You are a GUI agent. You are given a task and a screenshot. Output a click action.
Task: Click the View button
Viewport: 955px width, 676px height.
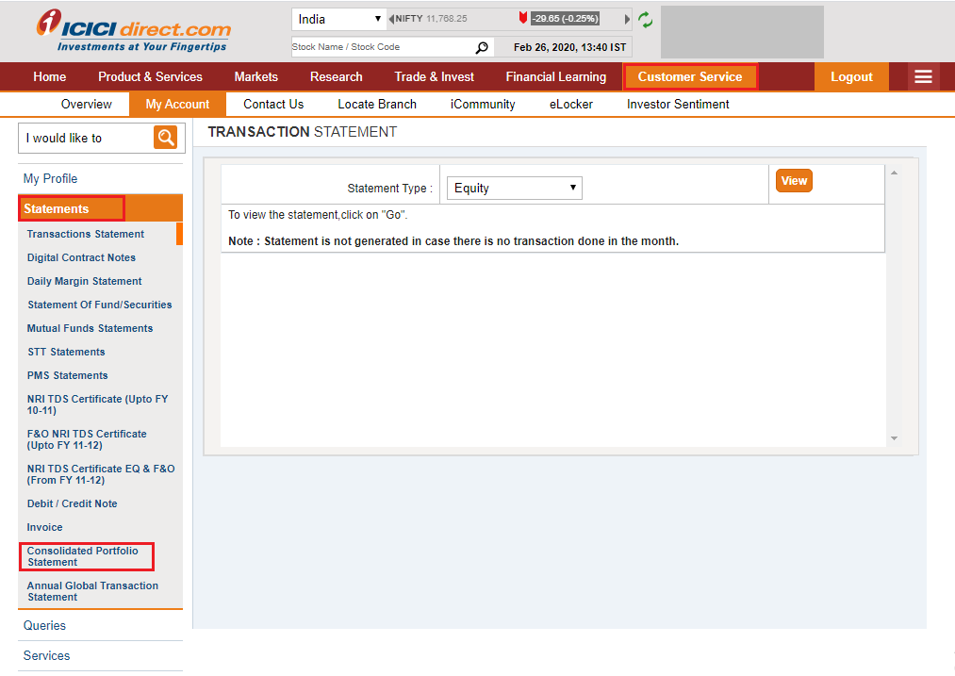[x=794, y=181]
